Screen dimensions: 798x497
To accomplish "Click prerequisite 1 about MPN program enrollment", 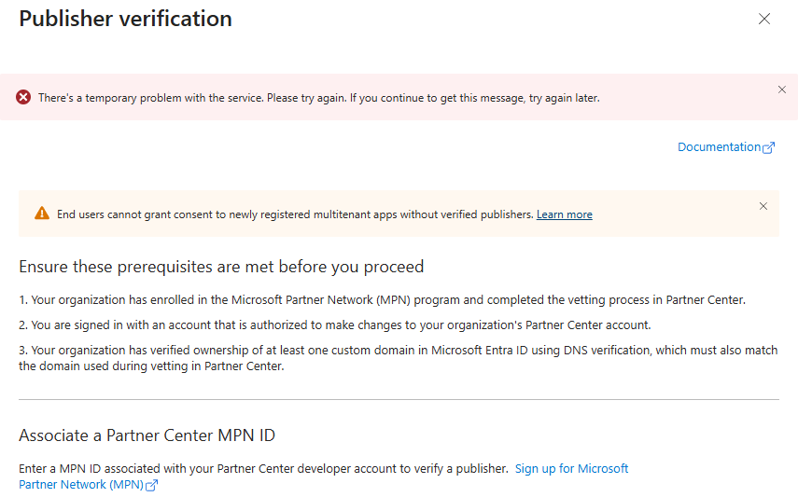I will pos(383,300).
